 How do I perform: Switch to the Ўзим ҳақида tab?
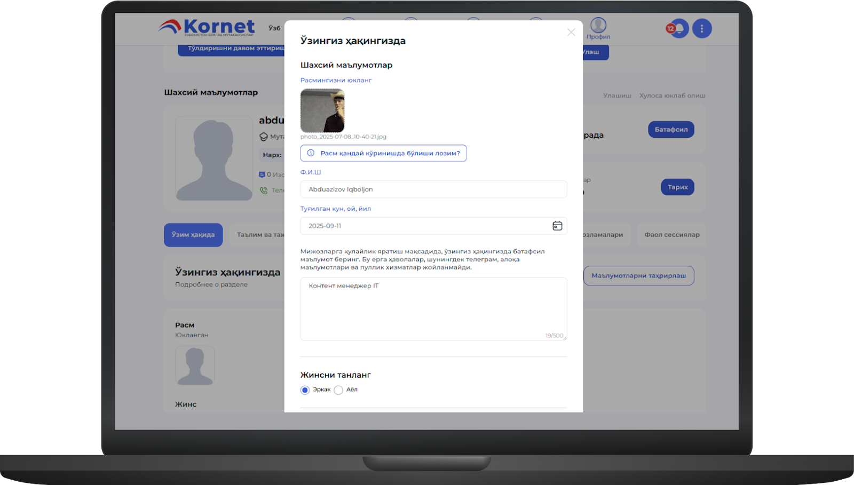pos(193,235)
